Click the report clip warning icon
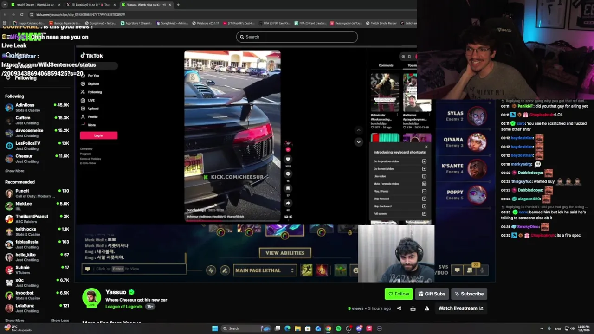The width and height of the screenshot is (594, 334). [427, 308]
